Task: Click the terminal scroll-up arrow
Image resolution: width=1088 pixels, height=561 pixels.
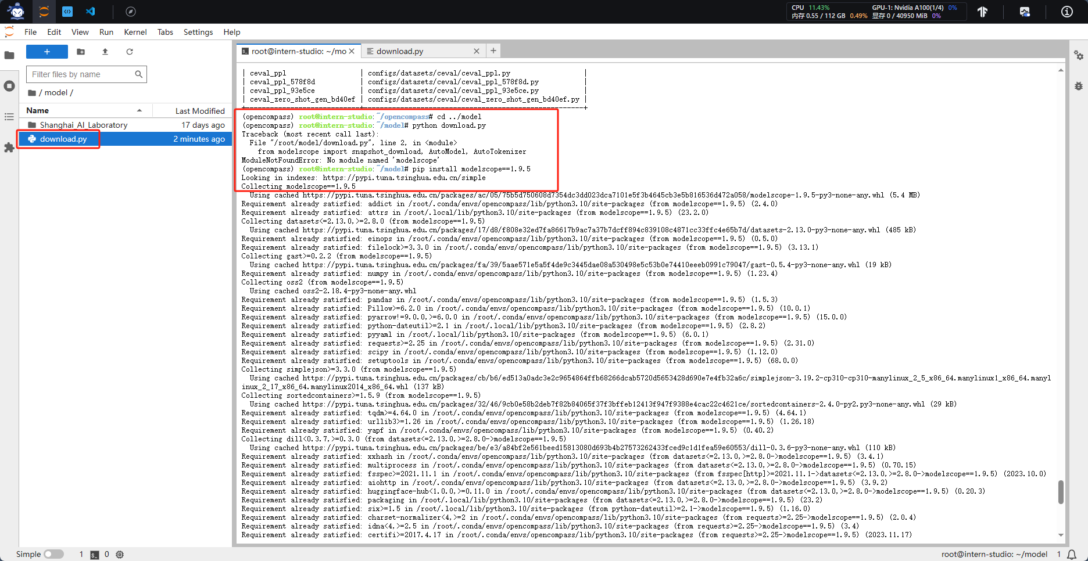Action: click(x=1061, y=70)
